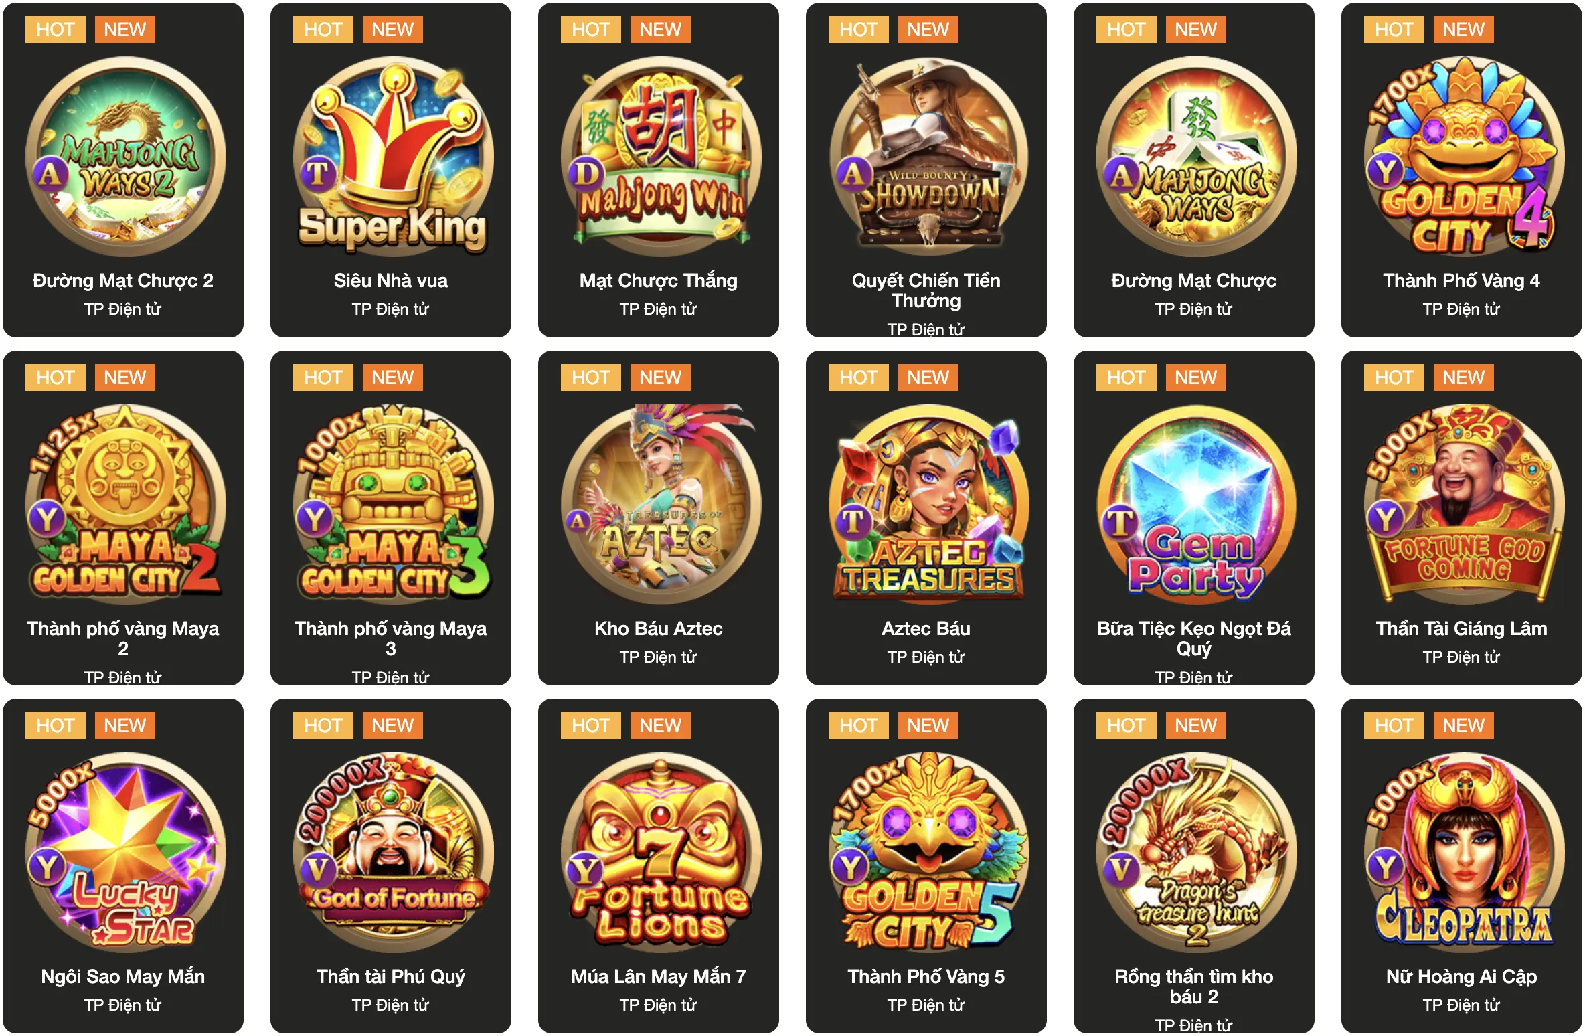Open the Fortune Lions 7 icon
The width and height of the screenshot is (1585, 1036).
(661, 853)
